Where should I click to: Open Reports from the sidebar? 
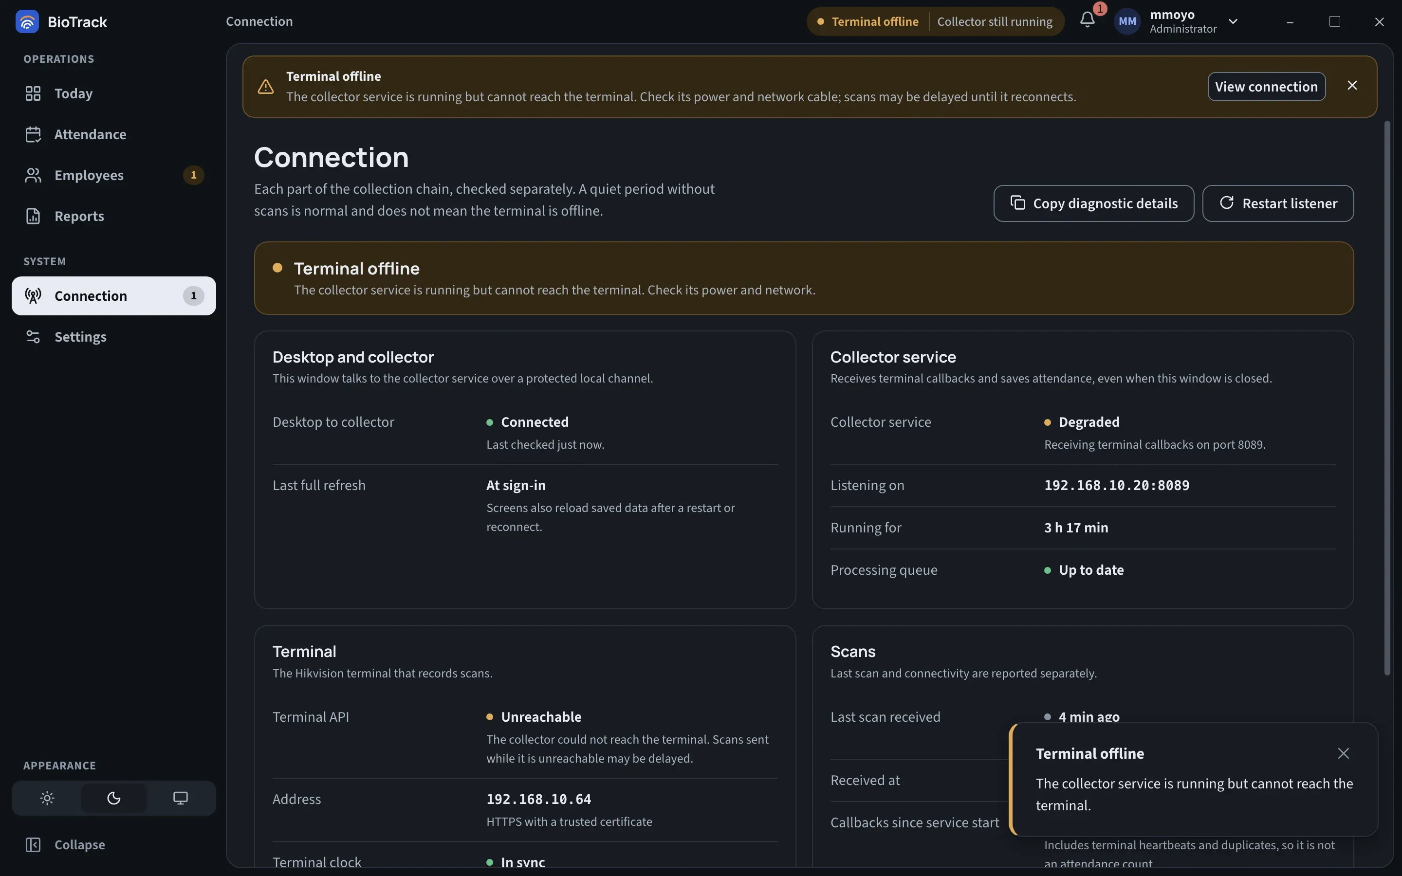[113, 216]
